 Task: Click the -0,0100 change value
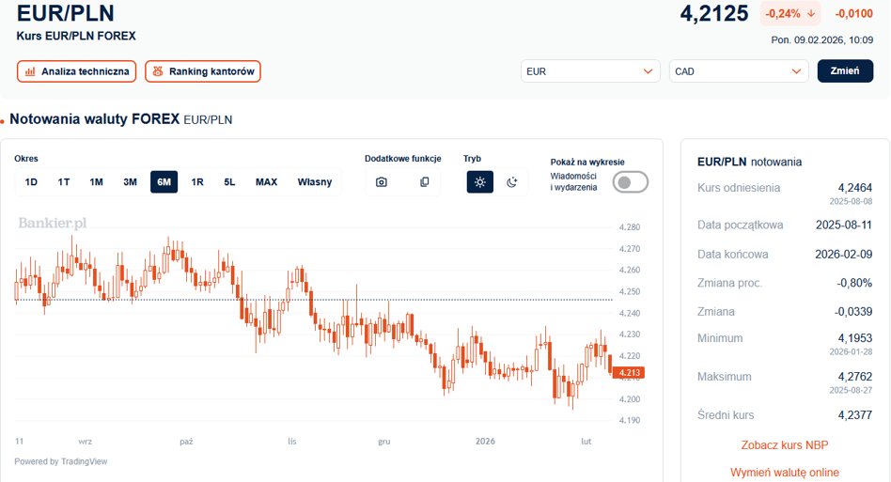pyautogui.click(x=854, y=14)
